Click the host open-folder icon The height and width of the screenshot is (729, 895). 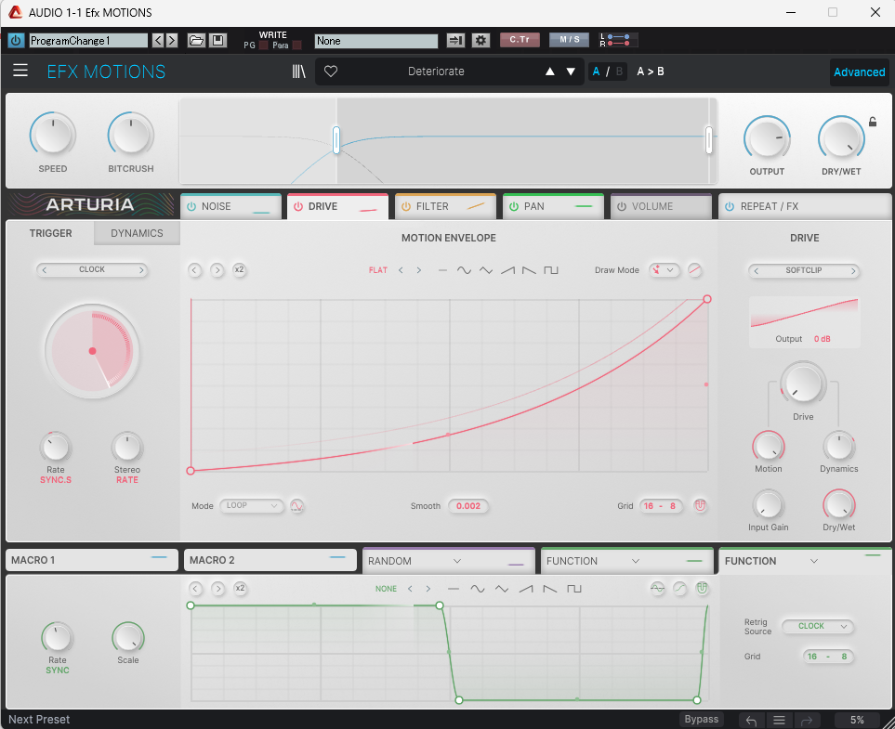point(196,41)
